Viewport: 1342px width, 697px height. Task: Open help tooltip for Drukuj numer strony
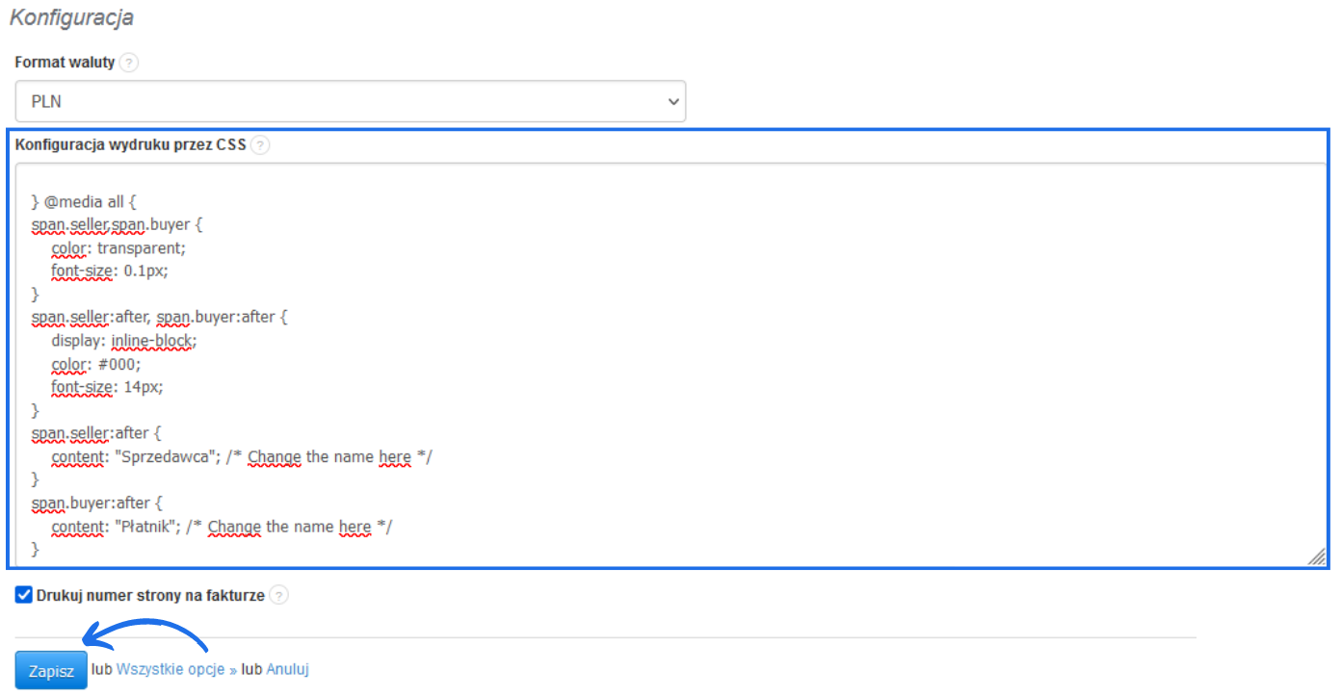click(x=278, y=595)
